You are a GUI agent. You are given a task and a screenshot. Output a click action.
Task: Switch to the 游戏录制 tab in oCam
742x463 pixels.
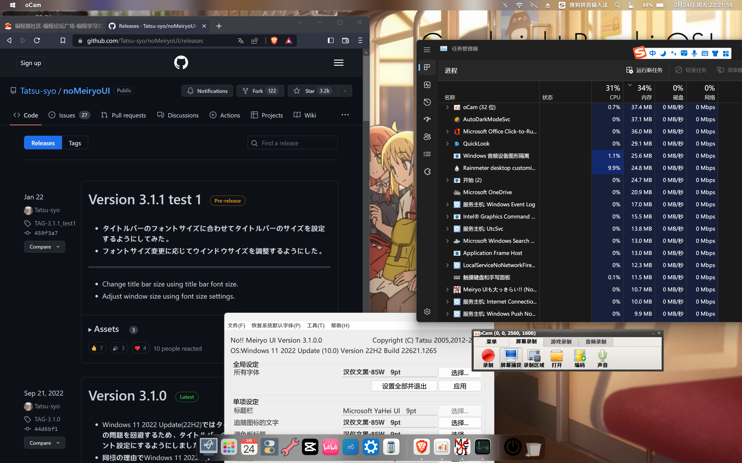click(x=561, y=341)
